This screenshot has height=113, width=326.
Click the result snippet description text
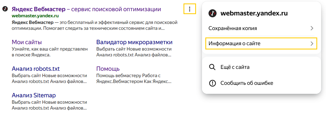95,25
